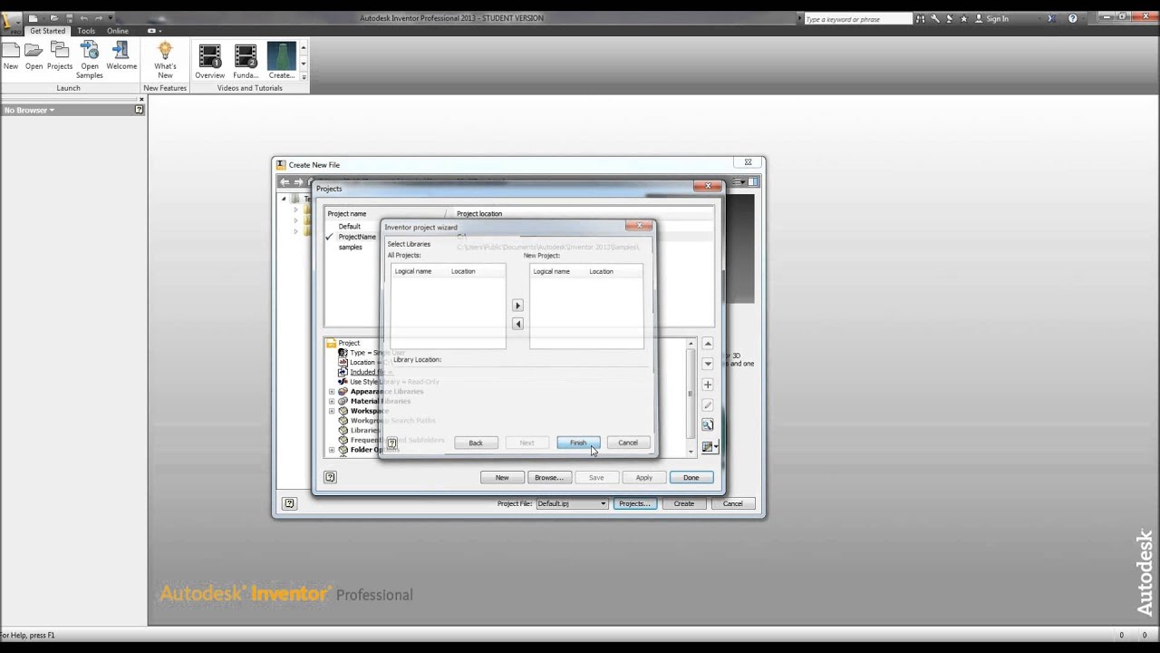Click the remove library left arrow button

pos(517,324)
